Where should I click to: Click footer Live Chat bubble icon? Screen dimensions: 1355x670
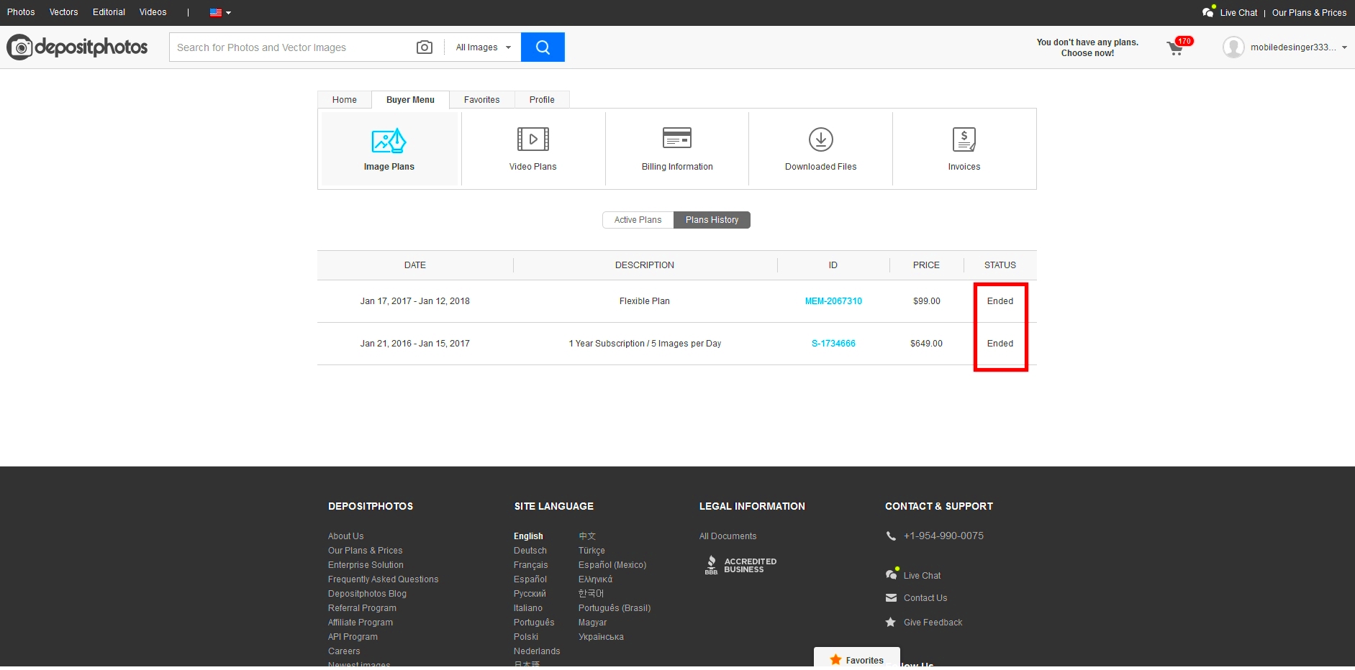(892, 574)
